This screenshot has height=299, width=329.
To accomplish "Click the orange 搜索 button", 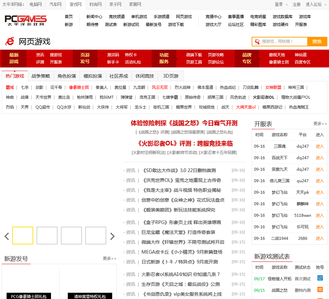I will point(317,41).
